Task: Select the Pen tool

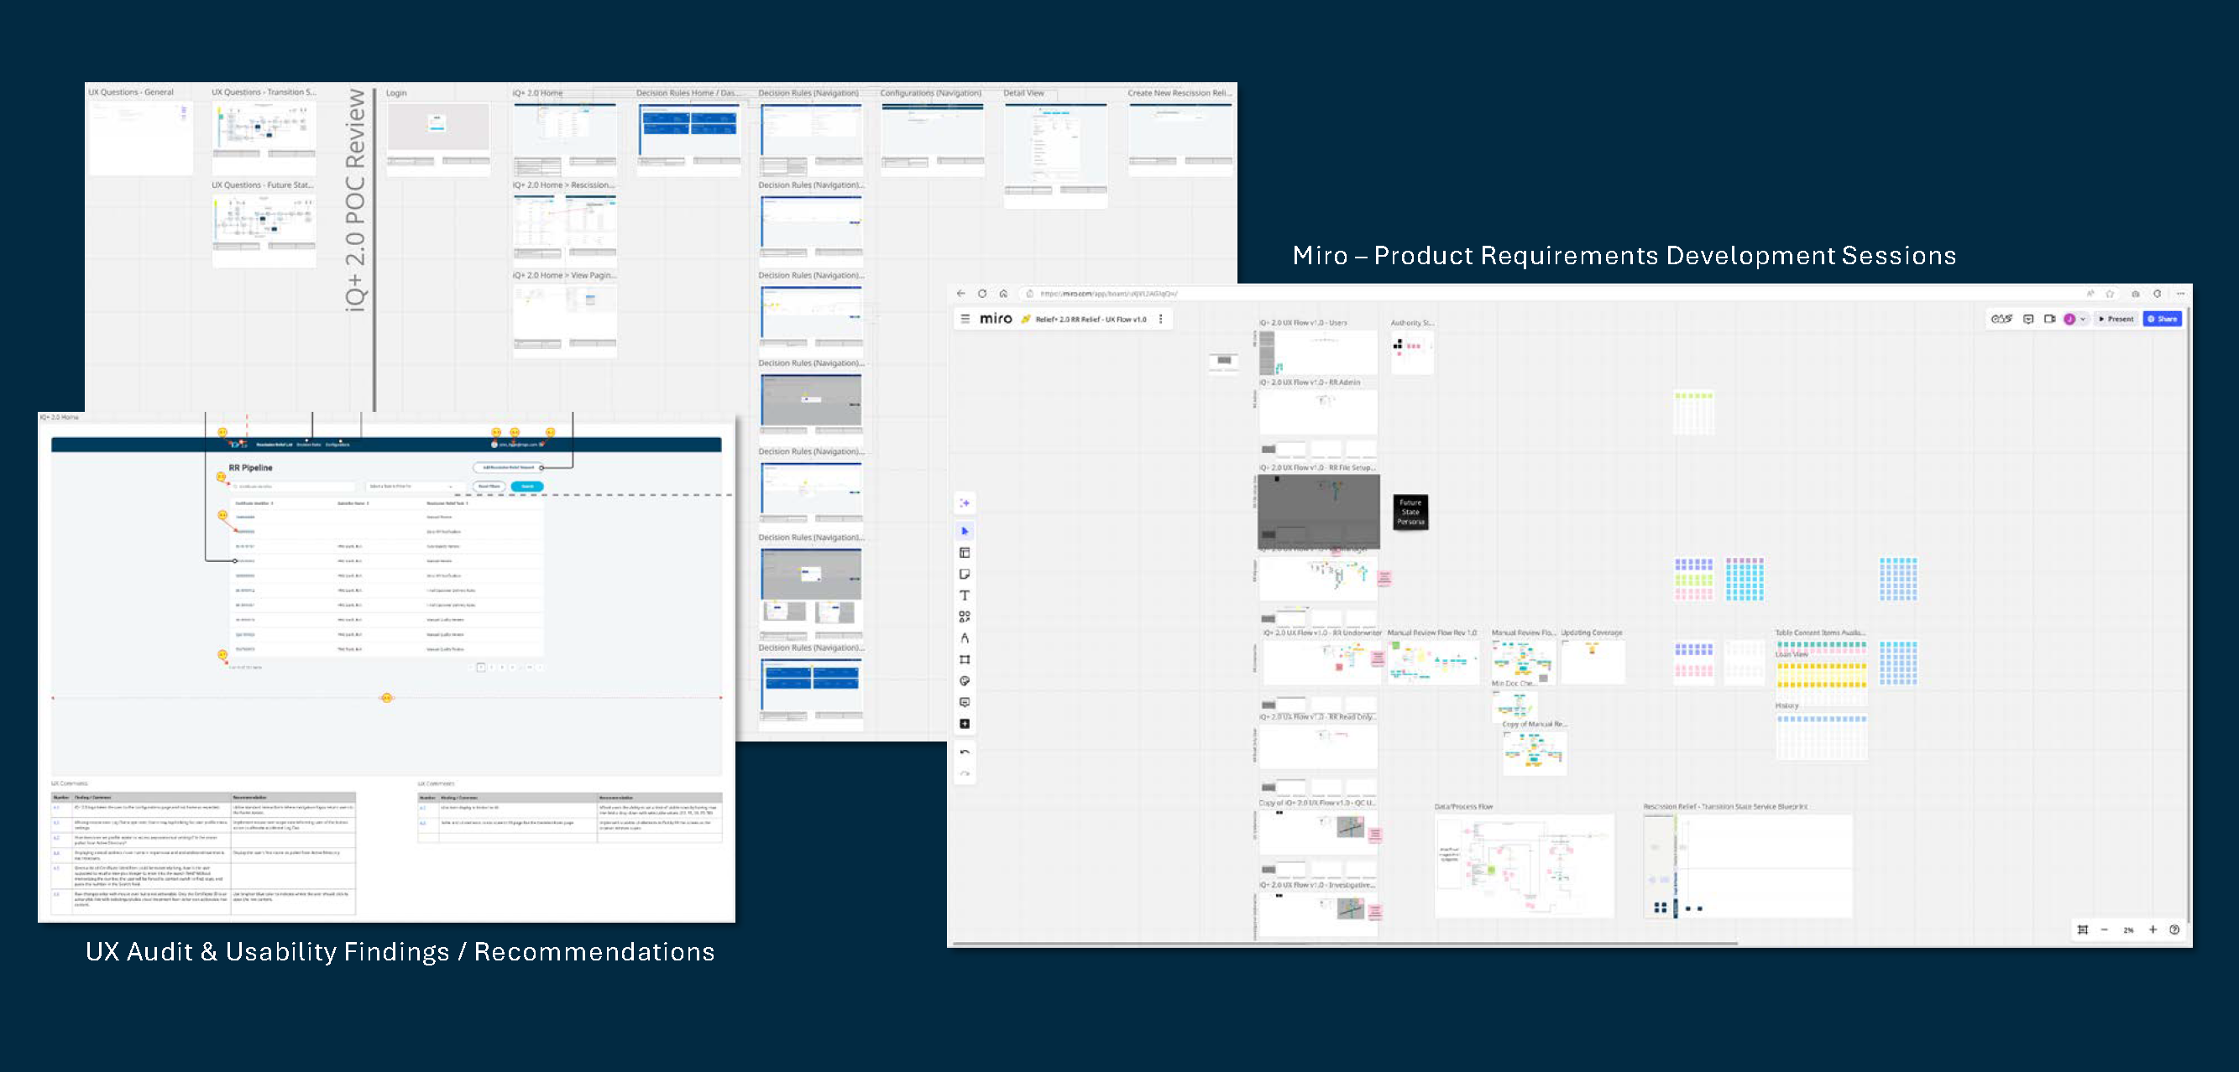Action: tap(965, 637)
